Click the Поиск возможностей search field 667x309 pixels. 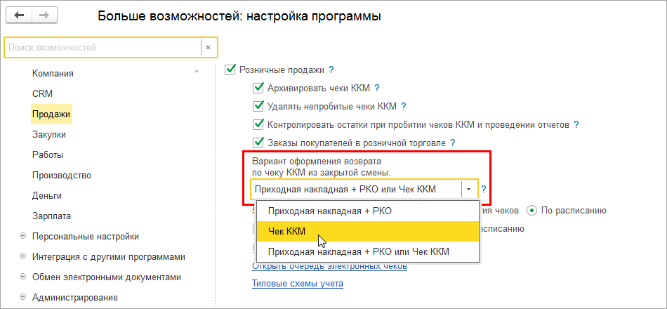(102, 48)
